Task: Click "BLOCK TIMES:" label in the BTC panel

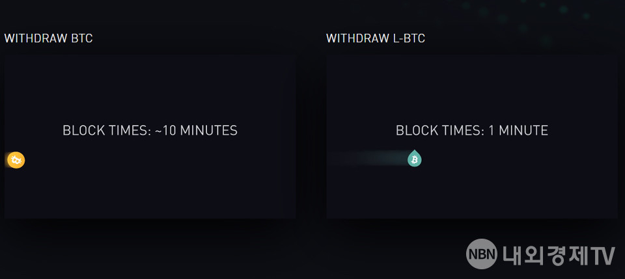Action: click(x=106, y=131)
